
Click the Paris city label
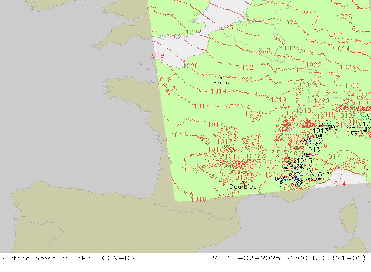[221, 82]
